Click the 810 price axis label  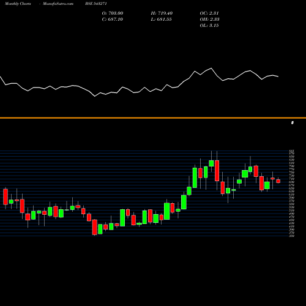point(292,163)
